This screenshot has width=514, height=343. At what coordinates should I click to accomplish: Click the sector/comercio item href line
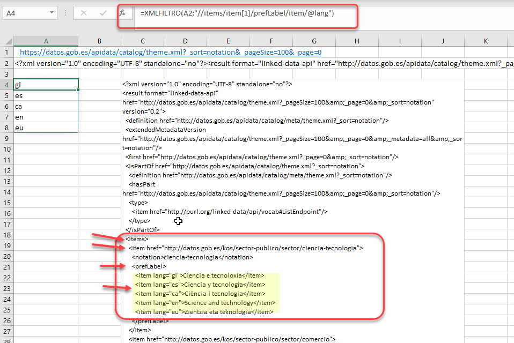click(x=232, y=339)
